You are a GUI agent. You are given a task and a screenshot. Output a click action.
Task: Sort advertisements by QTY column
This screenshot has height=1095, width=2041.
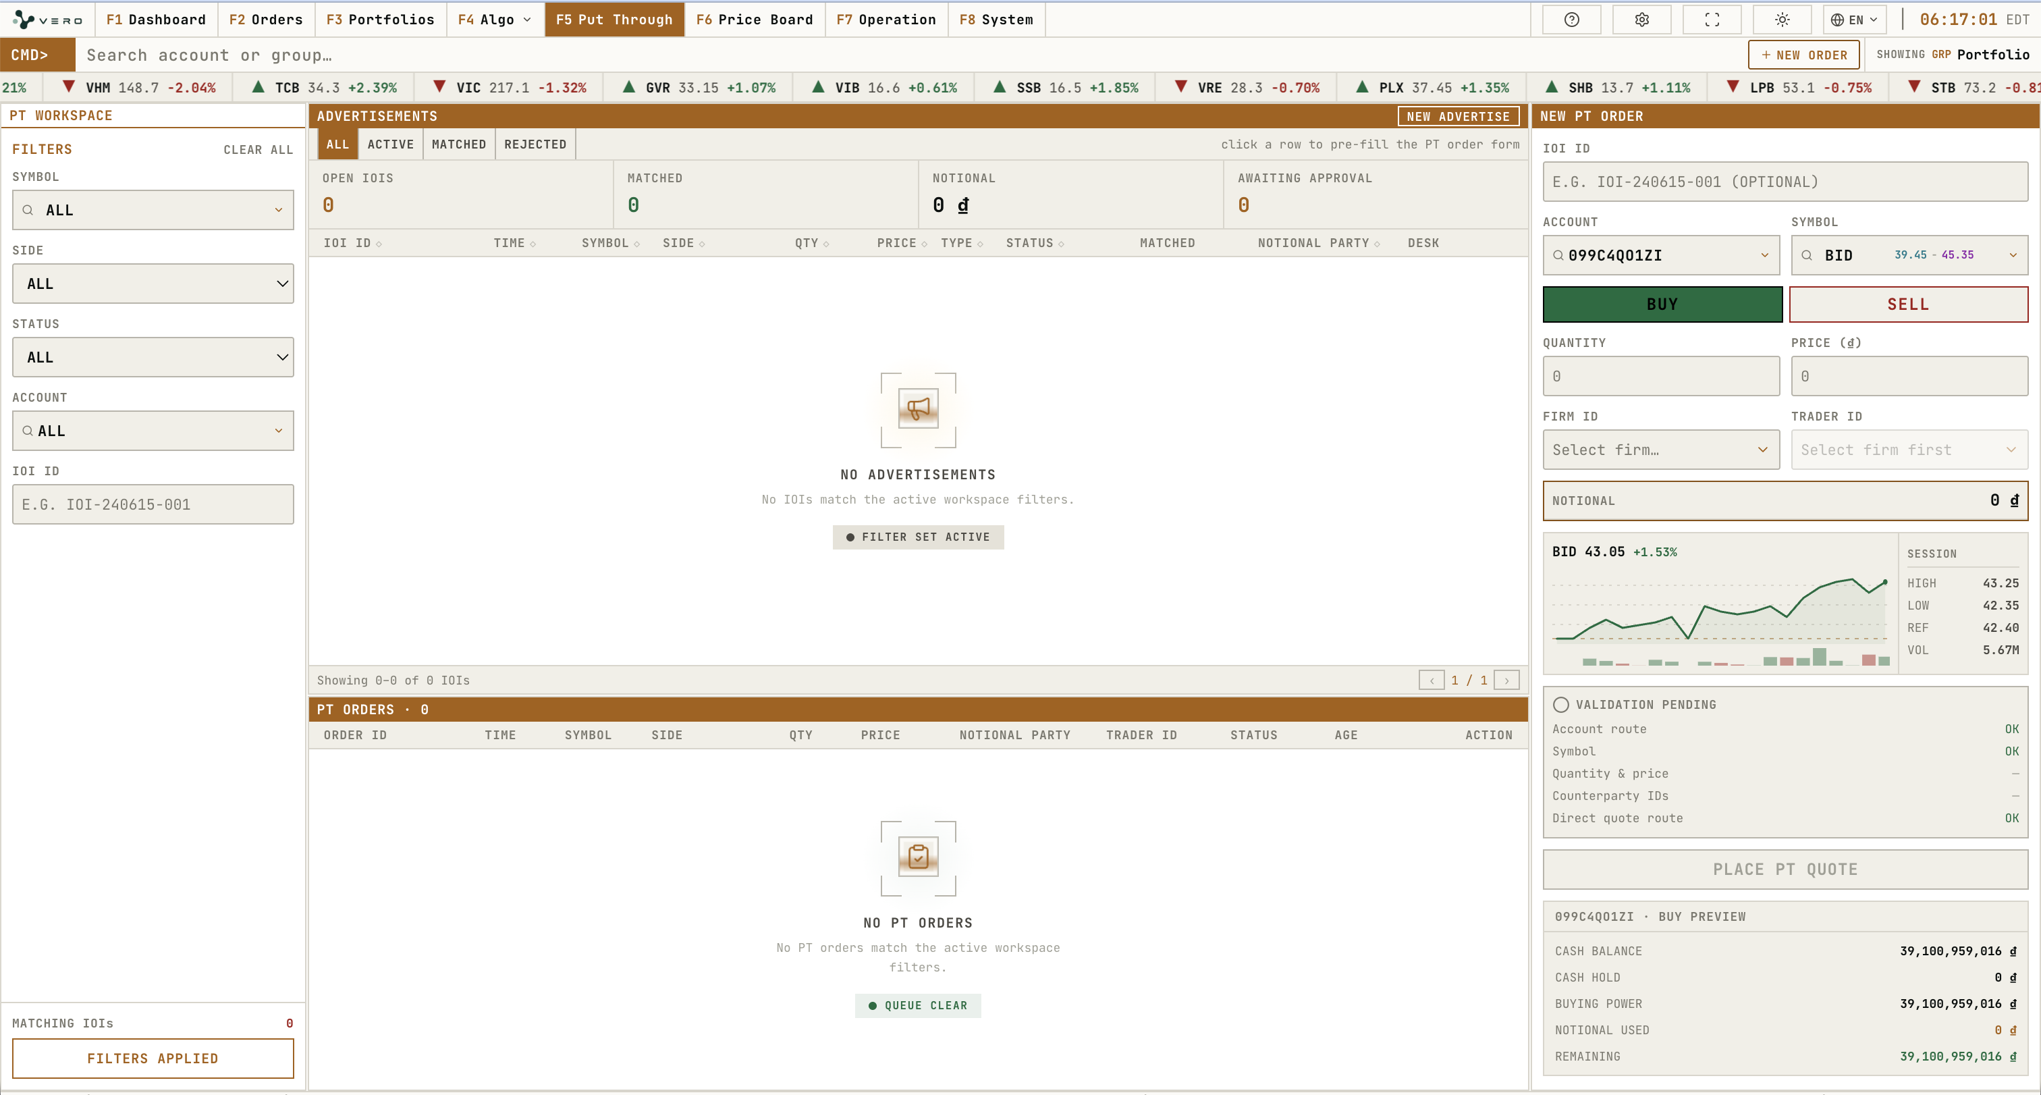pyautogui.click(x=812, y=243)
